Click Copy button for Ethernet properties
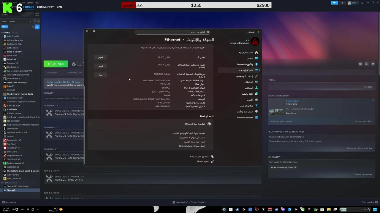The image size is (380, 213). [101, 75]
